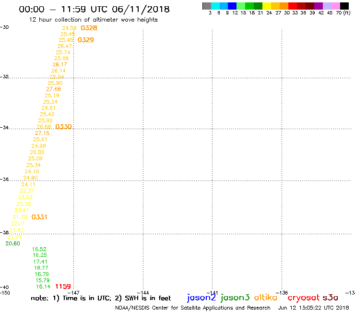Click the jason2 satellite legend label
This screenshot has height=312, width=355.
click(x=201, y=298)
